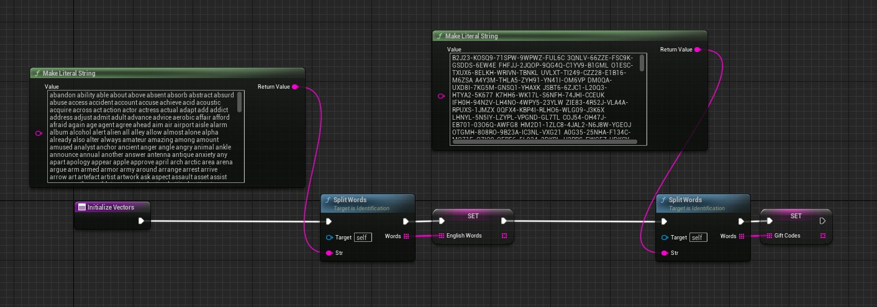Viewport: 877px width, 307px height.
Task: Select right Make Literal String node header
Action: [570, 36]
